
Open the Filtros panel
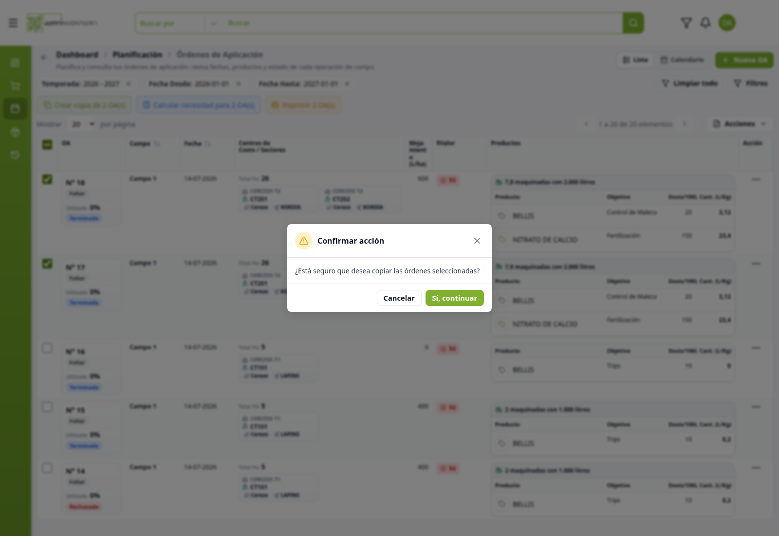point(751,84)
